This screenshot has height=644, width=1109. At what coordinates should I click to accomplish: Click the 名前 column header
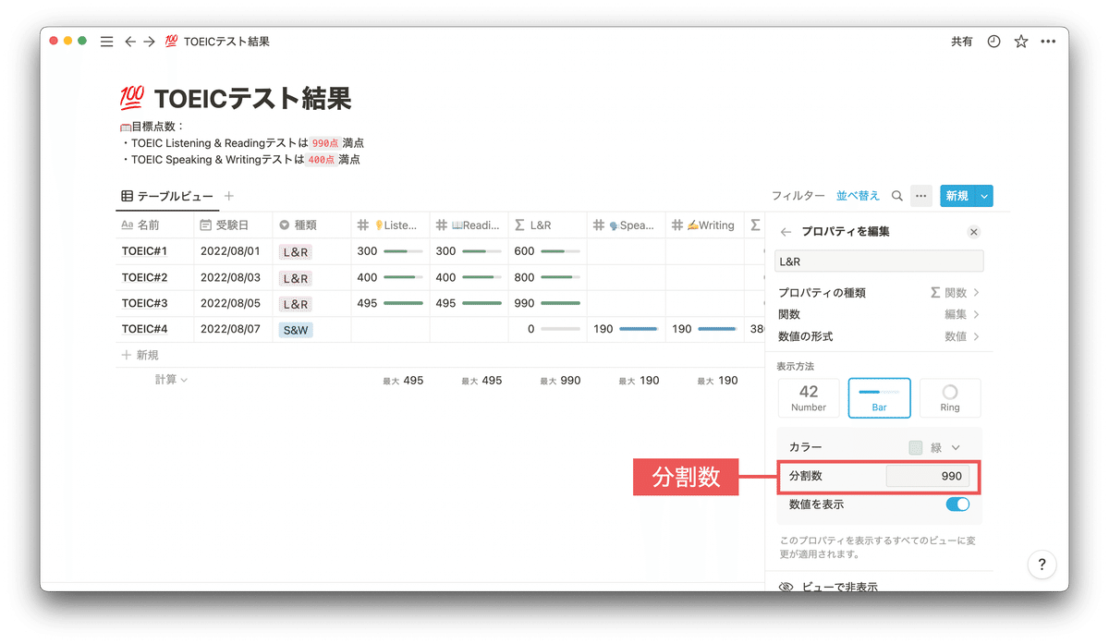(154, 225)
